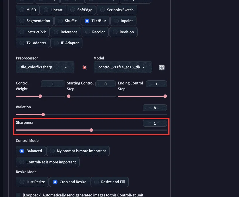
Task: Select the Revision control type
Action: click(123, 32)
